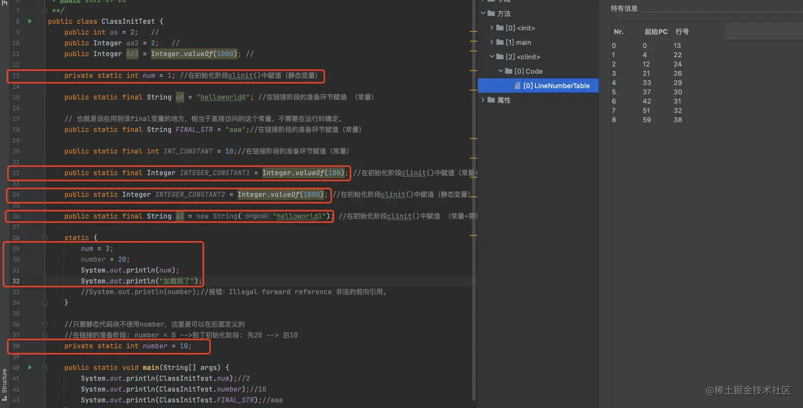Click the folder icon next to [2] <clinit>

[500, 56]
